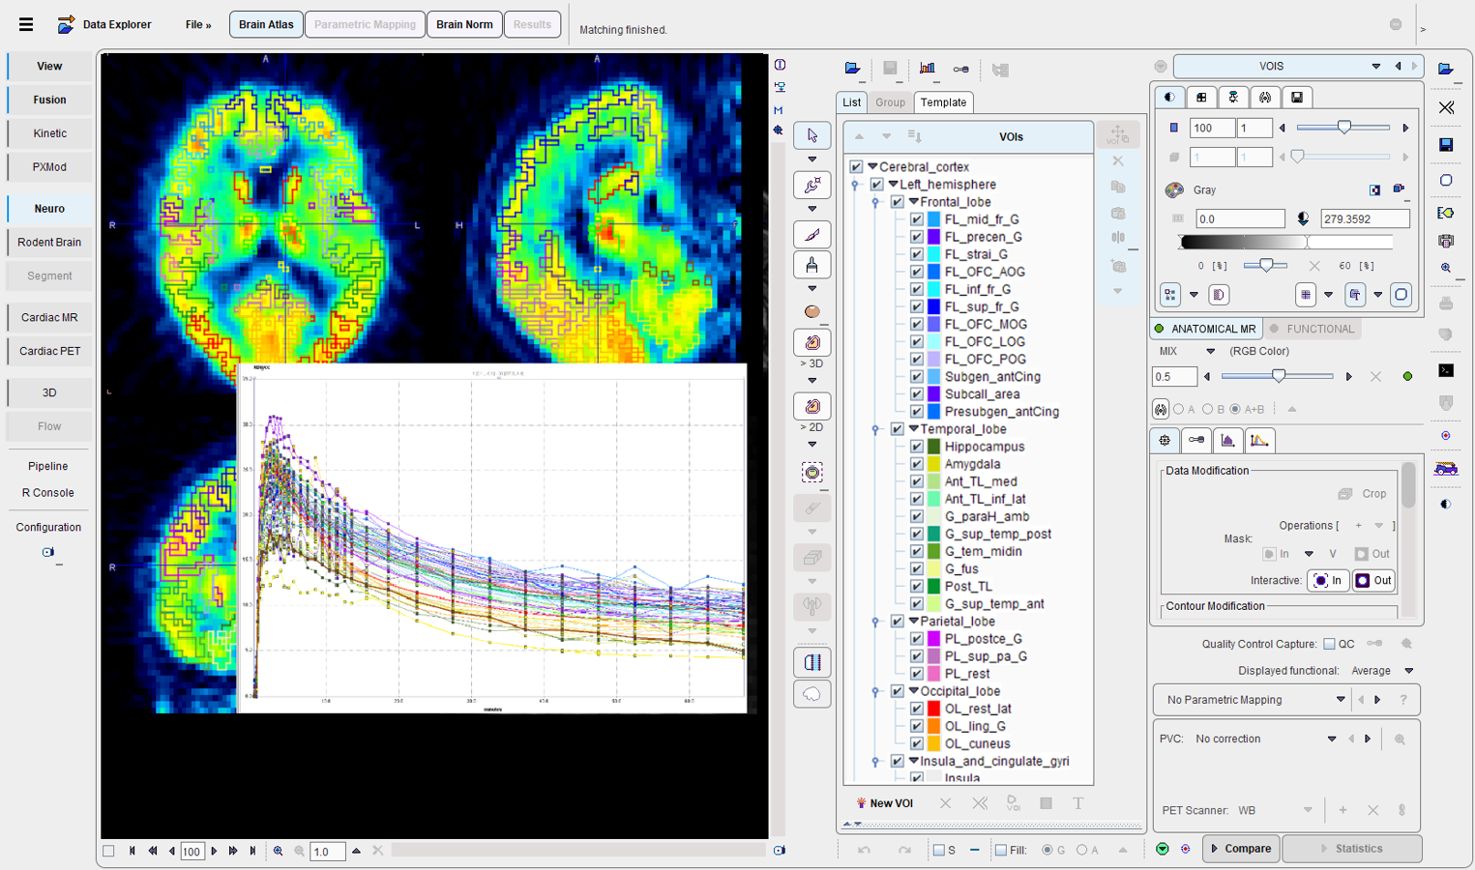Click the hamburger menu icon

tap(26, 24)
